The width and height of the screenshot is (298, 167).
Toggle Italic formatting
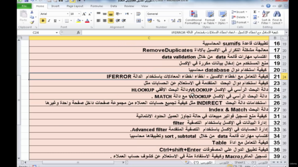pyautogui.click(x=49, y=20)
